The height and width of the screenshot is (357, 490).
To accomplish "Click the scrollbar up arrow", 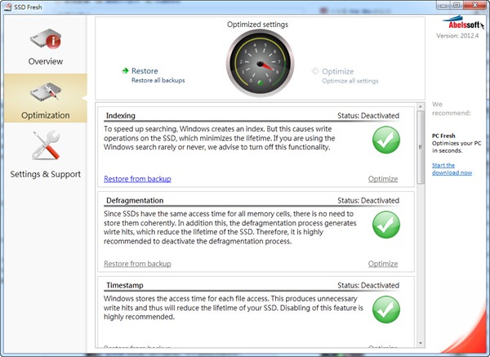I will click(x=421, y=106).
